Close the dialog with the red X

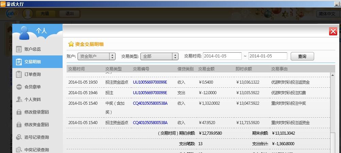(333, 31)
